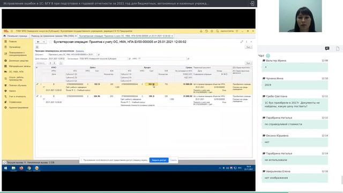343x193 pixels.
Task: Go back with the left arrow button
Action: coord(38,42)
